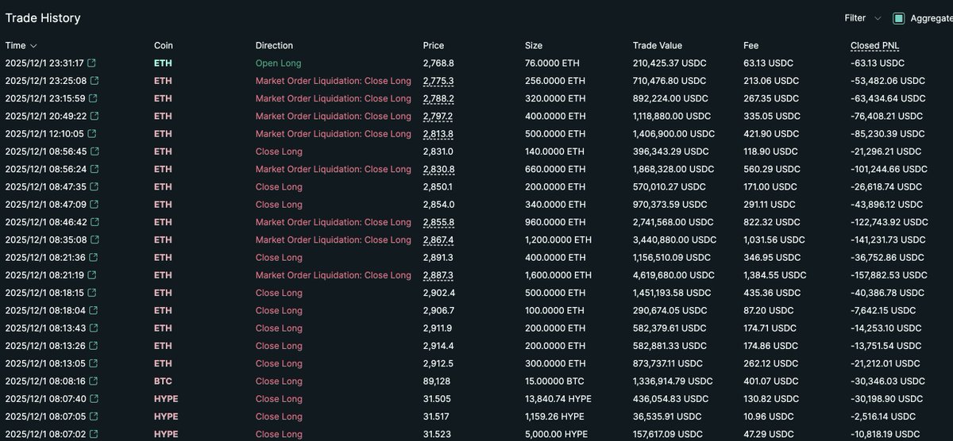953x441 pixels.
Task: Click external link icon for 08:08:16 BTC trade
Action: click(x=92, y=382)
